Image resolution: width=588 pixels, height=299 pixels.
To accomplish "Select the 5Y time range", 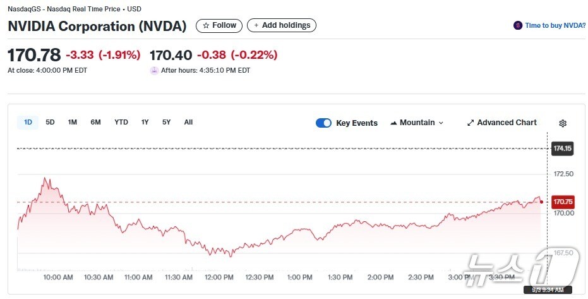I will 166,122.
